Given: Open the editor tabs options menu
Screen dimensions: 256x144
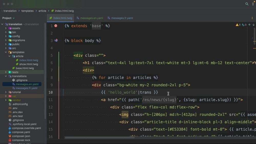Looking at the screenshot, I should (252, 18).
